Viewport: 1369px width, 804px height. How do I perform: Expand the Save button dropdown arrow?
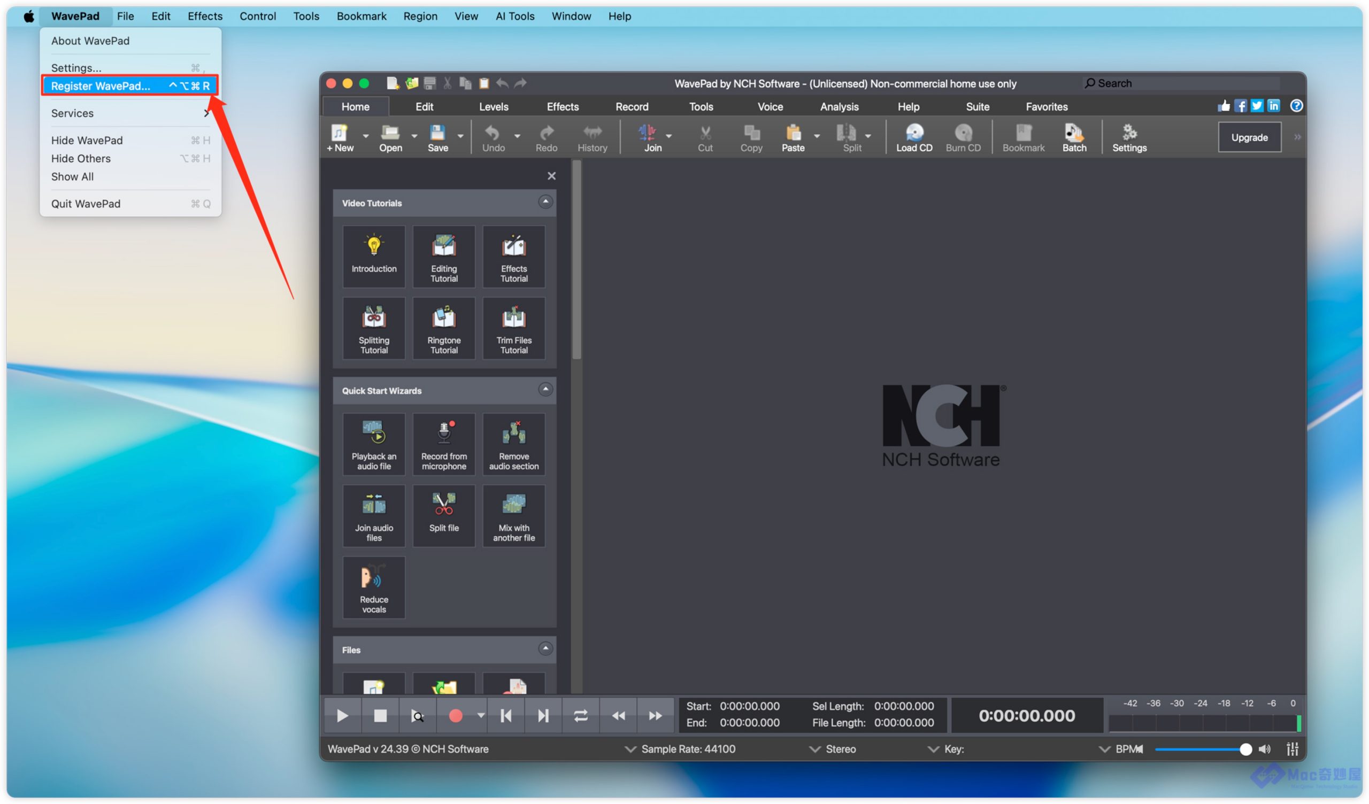(460, 136)
